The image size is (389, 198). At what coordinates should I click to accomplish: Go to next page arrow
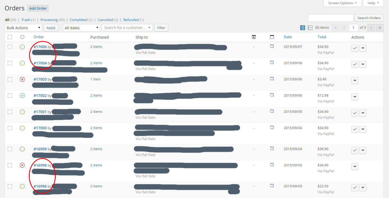(371, 28)
